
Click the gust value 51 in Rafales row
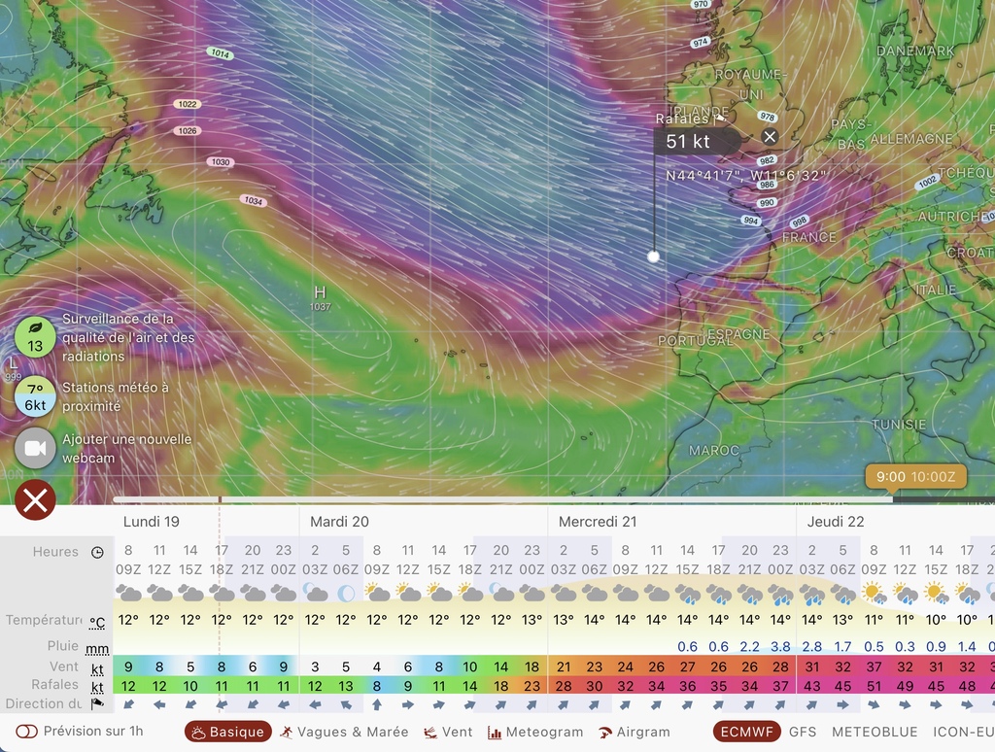[874, 687]
